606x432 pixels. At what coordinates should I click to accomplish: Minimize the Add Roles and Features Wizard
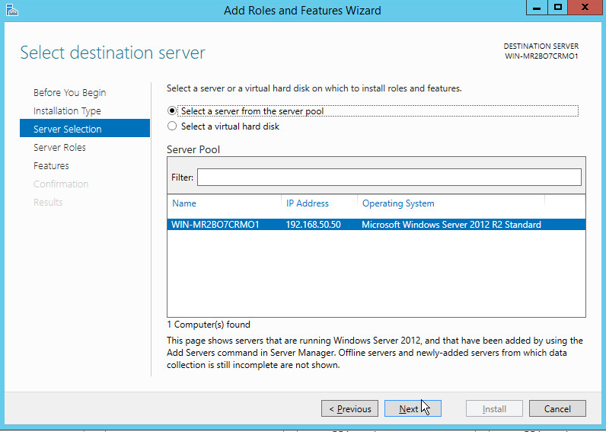(536, 8)
